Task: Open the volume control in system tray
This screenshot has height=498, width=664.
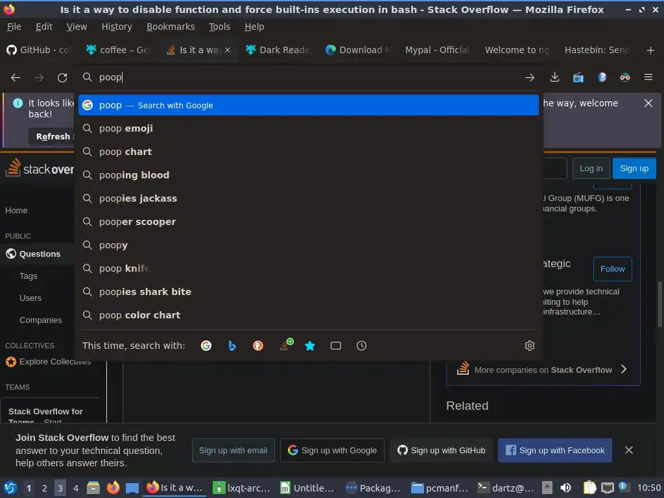Action: (x=565, y=488)
